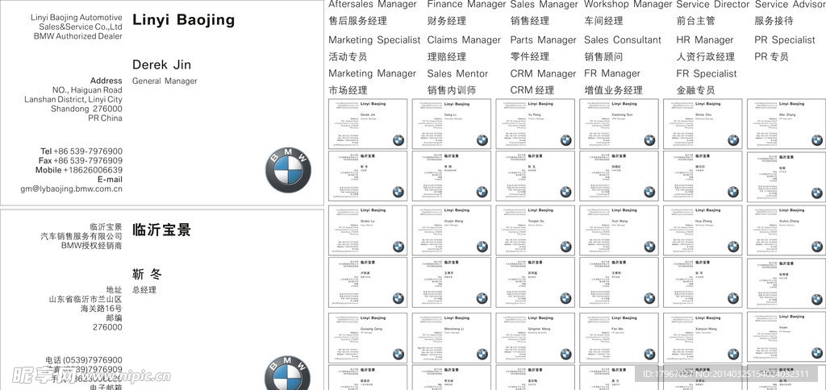The height and width of the screenshot is (390, 826).
Task: Select the Xiuli Wang business card
Action: pyautogui.click(x=619, y=230)
